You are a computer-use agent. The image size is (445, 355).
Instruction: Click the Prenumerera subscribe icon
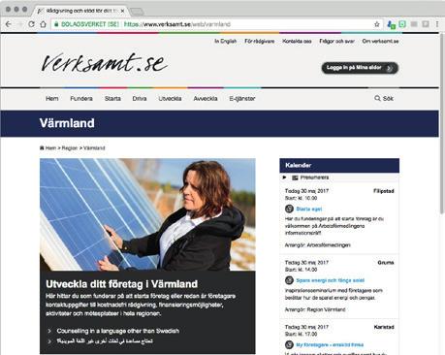(x=295, y=177)
